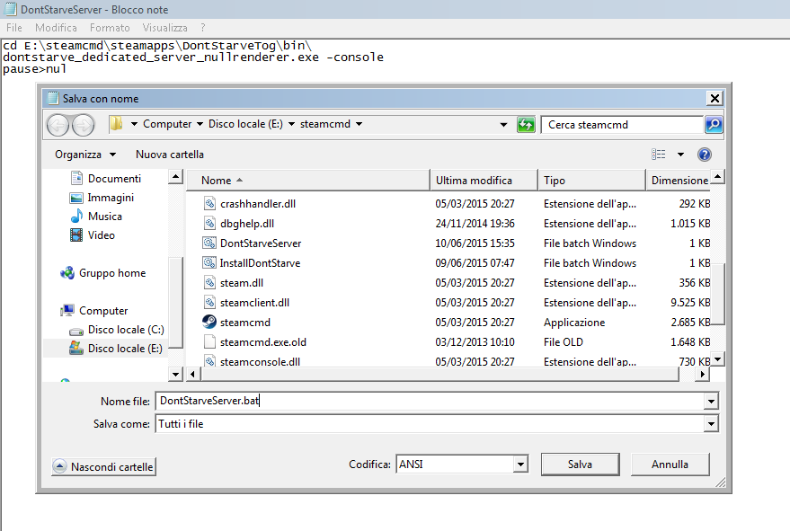Open the File menu in Blocco note
This screenshot has height=531, width=790.
pyautogui.click(x=14, y=28)
